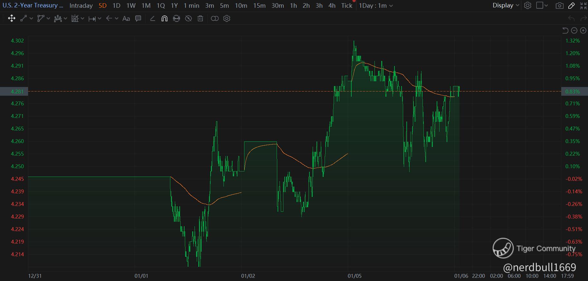588x281 pixels.
Task: Choose the text annotation Aa tool
Action: (x=126, y=18)
